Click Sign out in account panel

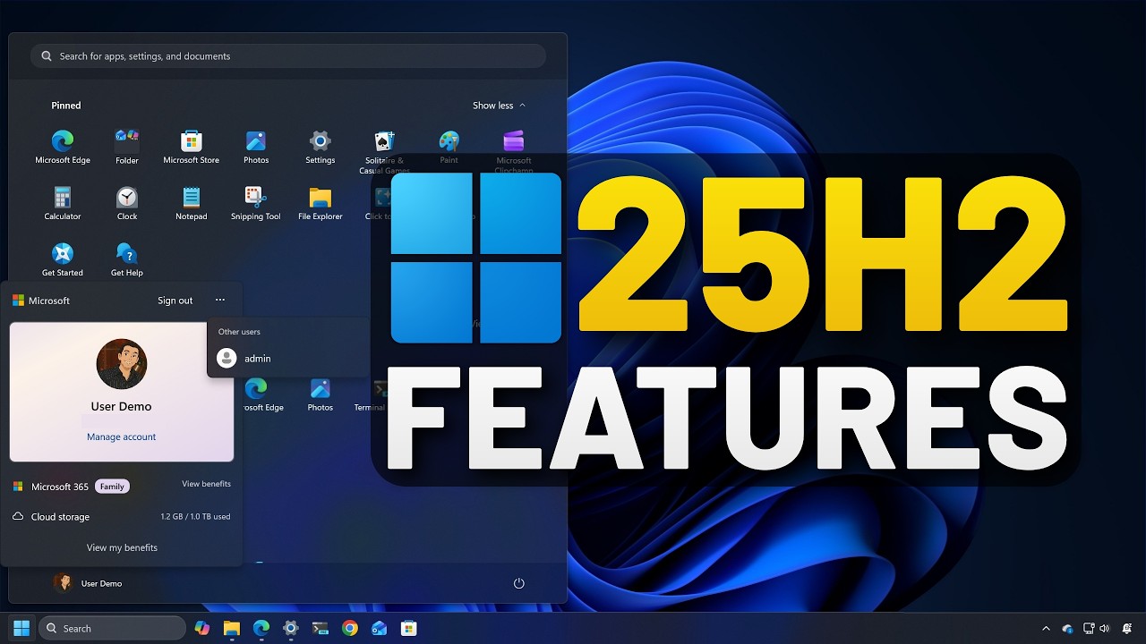(x=175, y=301)
